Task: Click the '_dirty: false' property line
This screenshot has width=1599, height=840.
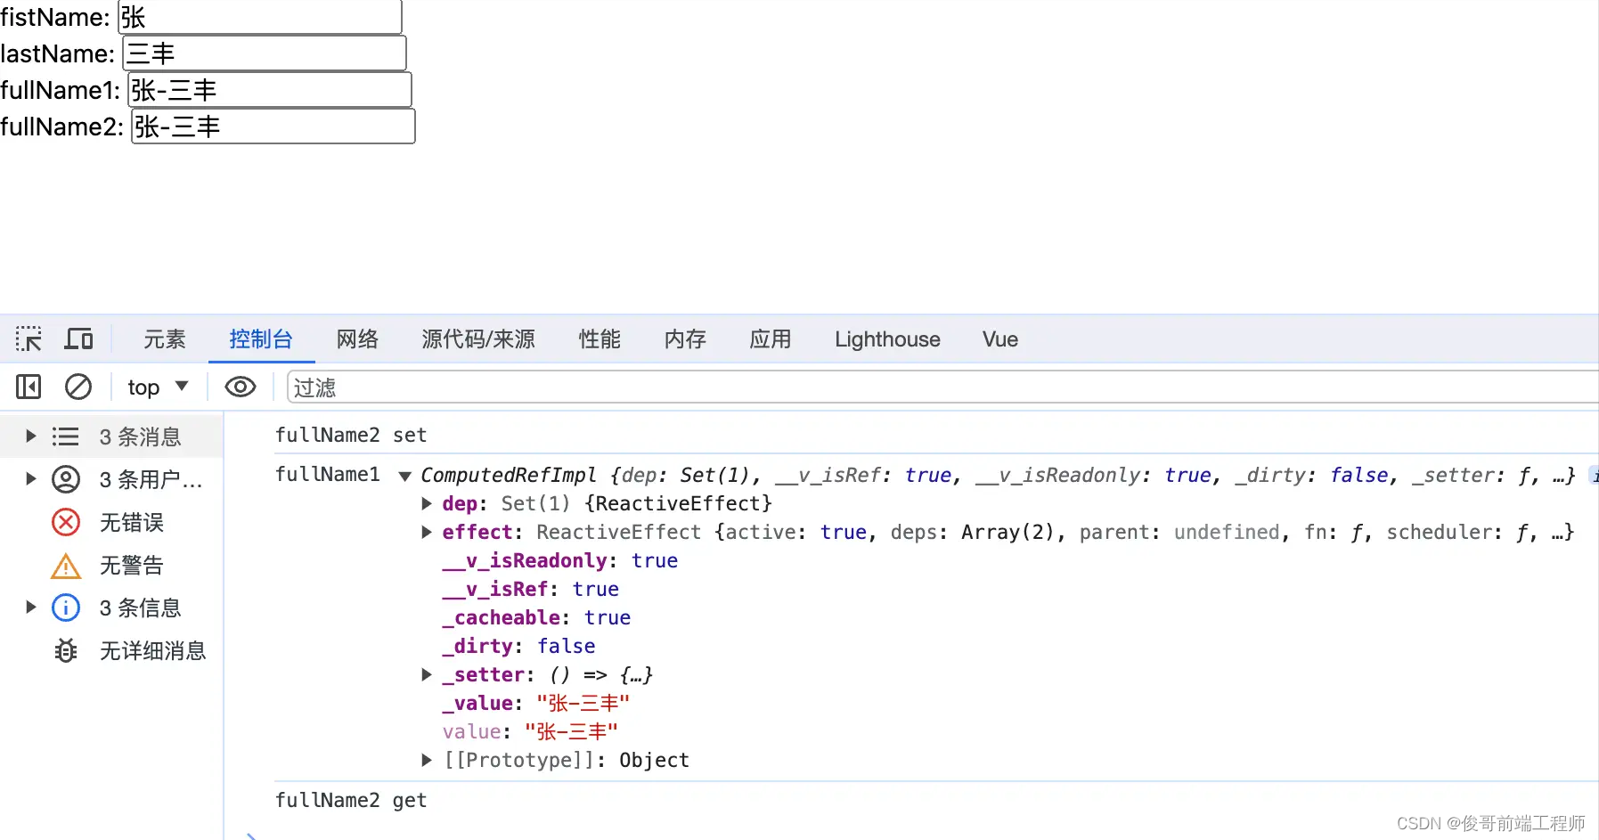Action: pos(518,646)
